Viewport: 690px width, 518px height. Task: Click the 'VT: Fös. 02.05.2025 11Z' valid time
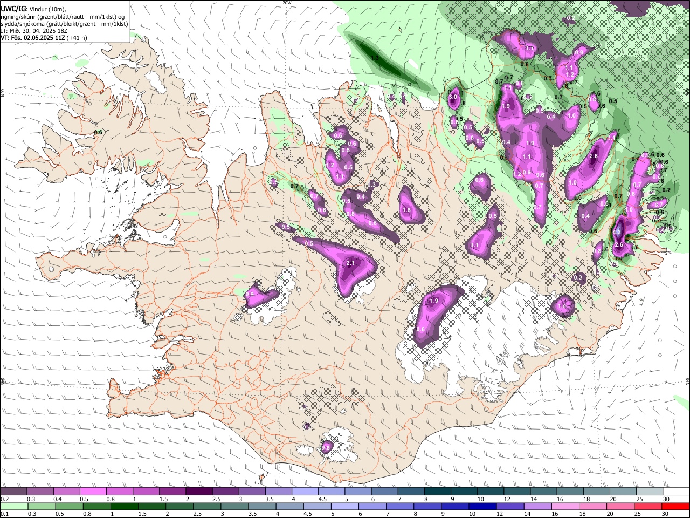click(x=33, y=38)
